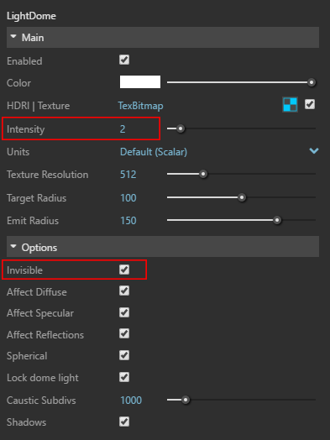
Task: Click the Intensity slider handle
Action: click(x=181, y=128)
